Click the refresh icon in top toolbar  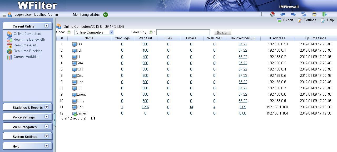(304, 14)
